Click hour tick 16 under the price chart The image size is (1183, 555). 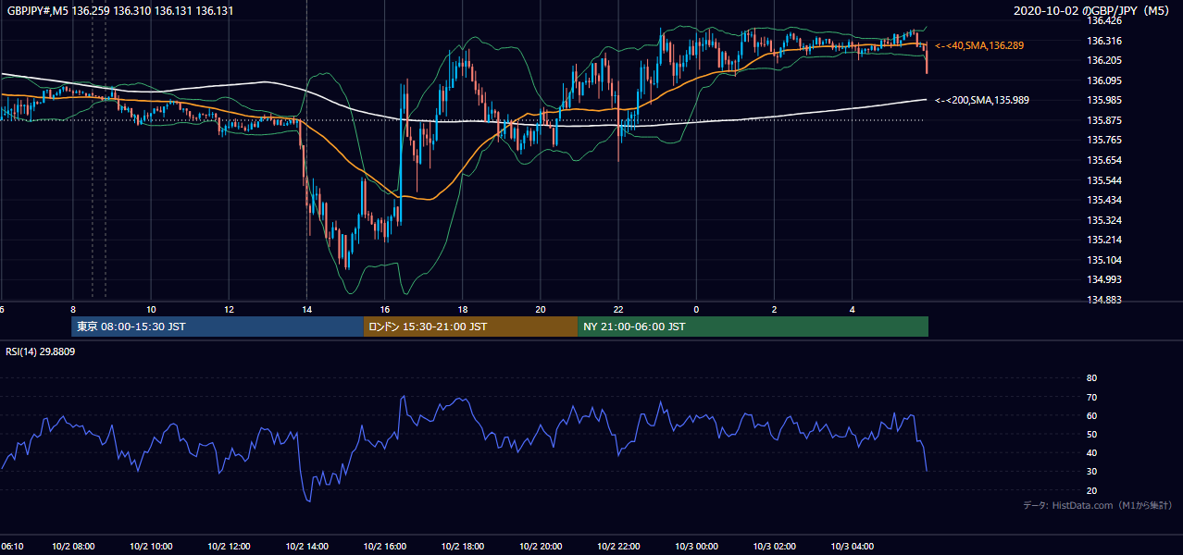click(x=385, y=309)
